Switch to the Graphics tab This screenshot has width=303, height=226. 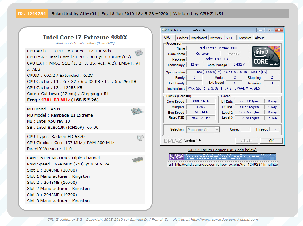pos(245,38)
